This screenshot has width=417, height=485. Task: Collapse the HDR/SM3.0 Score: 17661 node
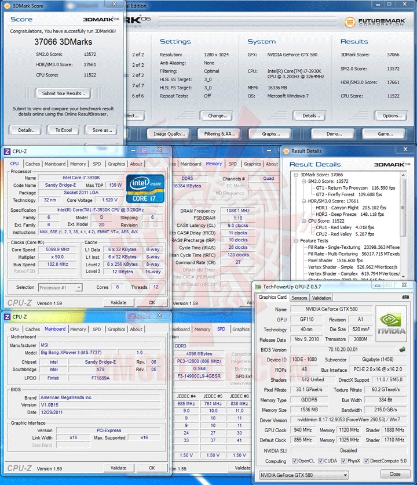[x=303, y=201]
